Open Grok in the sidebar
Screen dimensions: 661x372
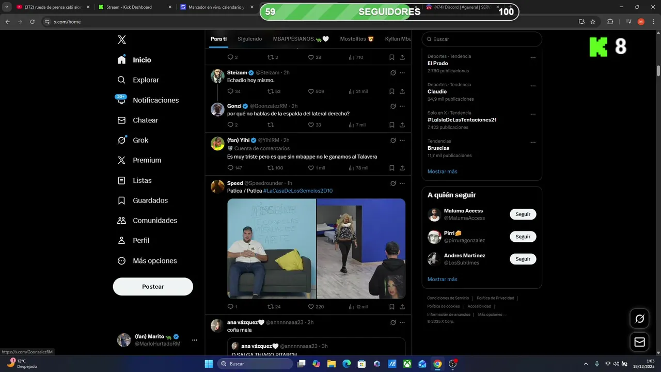click(133, 140)
